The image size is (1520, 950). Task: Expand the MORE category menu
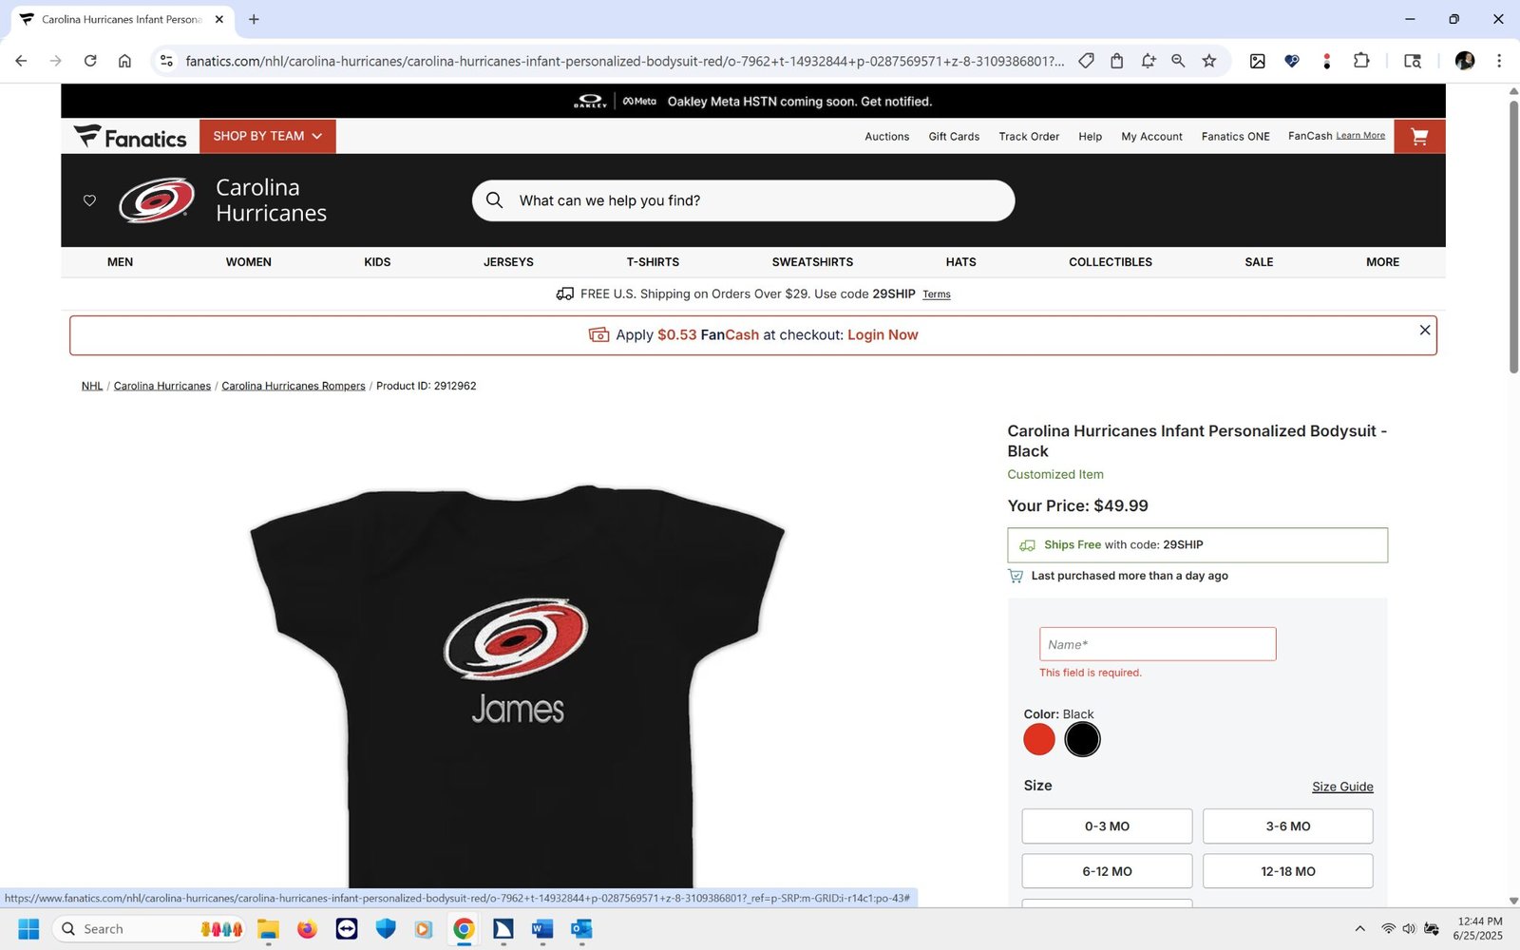[x=1382, y=262]
